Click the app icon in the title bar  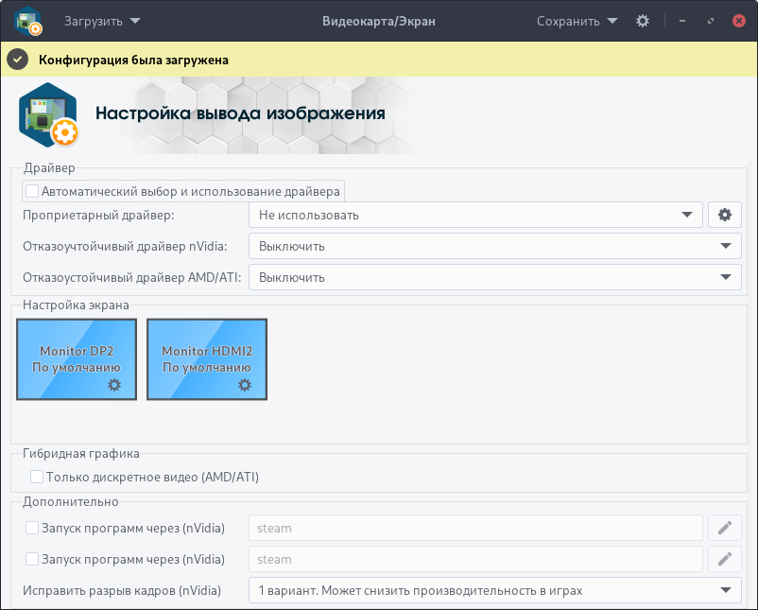27,21
